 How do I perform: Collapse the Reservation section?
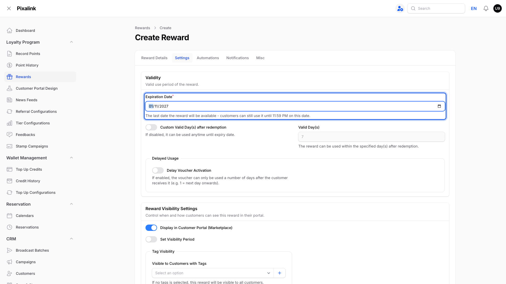[71, 204]
